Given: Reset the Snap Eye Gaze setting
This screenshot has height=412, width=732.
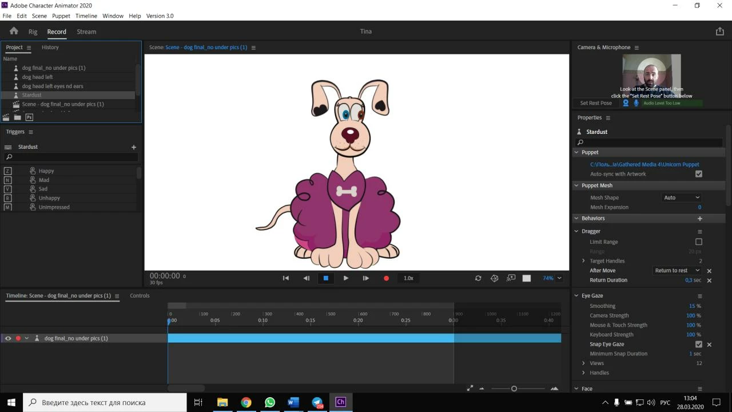Looking at the screenshot, I should 709,344.
